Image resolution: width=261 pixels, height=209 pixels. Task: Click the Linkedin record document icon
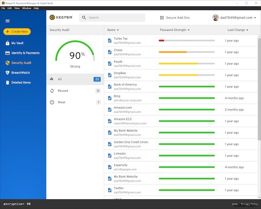pyautogui.click(x=110, y=155)
